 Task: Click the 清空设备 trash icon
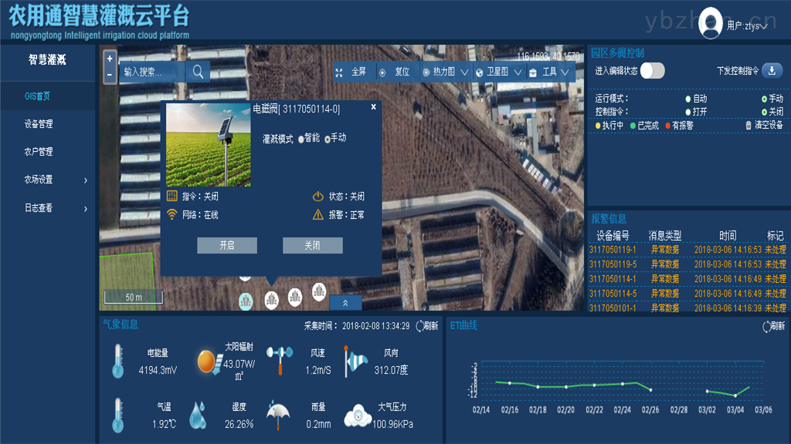[748, 126]
